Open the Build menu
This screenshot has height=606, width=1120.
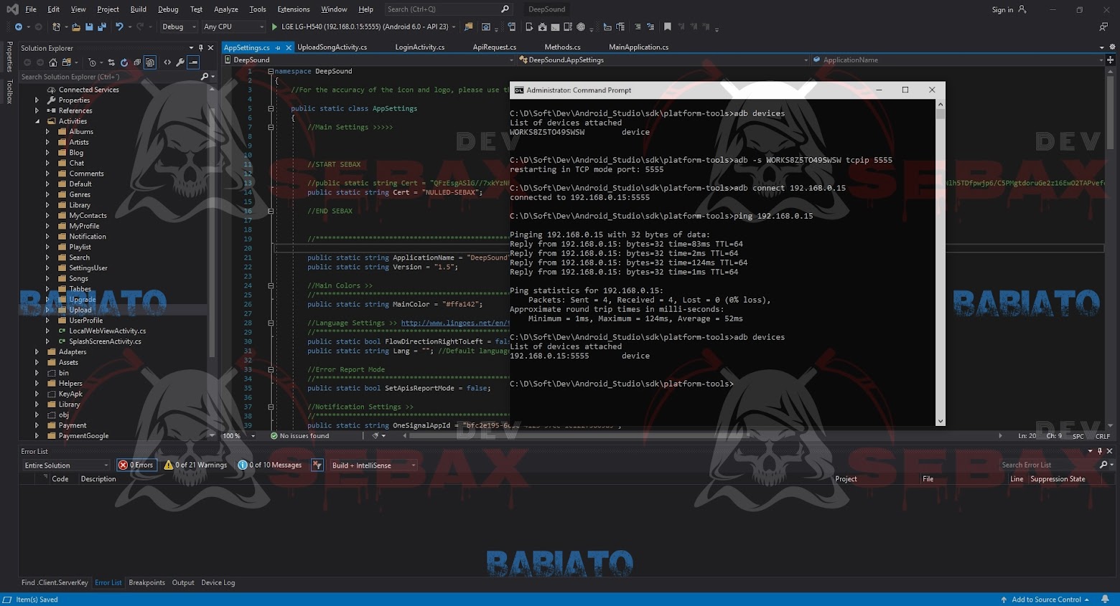(x=139, y=9)
